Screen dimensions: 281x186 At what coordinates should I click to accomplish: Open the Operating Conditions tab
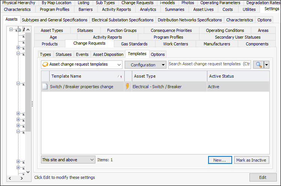coord(225,30)
